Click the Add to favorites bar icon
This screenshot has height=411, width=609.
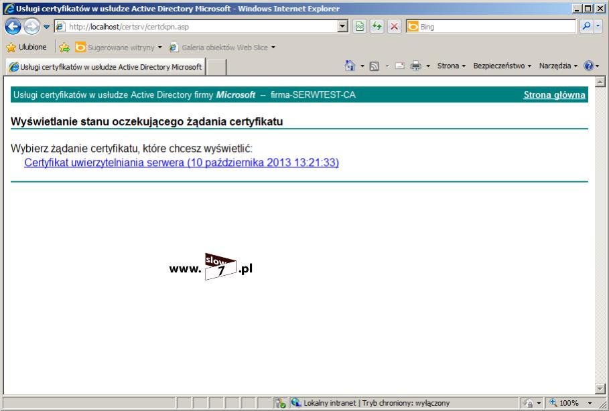pyautogui.click(x=64, y=48)
